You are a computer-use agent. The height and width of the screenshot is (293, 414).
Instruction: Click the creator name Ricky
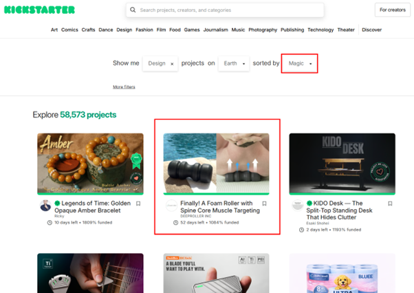click(59, 216)
